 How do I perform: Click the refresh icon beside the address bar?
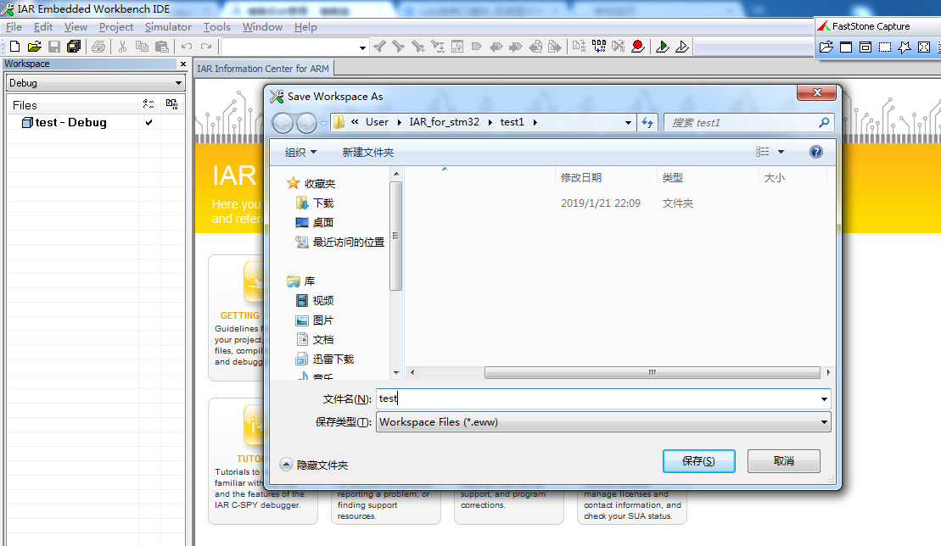647,122
